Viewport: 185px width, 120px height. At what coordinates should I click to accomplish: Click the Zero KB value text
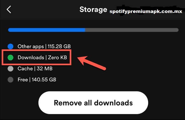(x=57, y=58)
